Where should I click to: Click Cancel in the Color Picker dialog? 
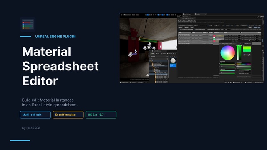[247, 77]
